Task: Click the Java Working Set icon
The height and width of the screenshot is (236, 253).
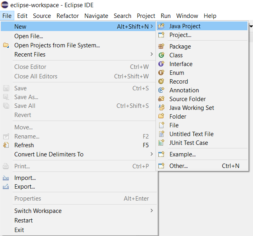Action: click(161, 108)
